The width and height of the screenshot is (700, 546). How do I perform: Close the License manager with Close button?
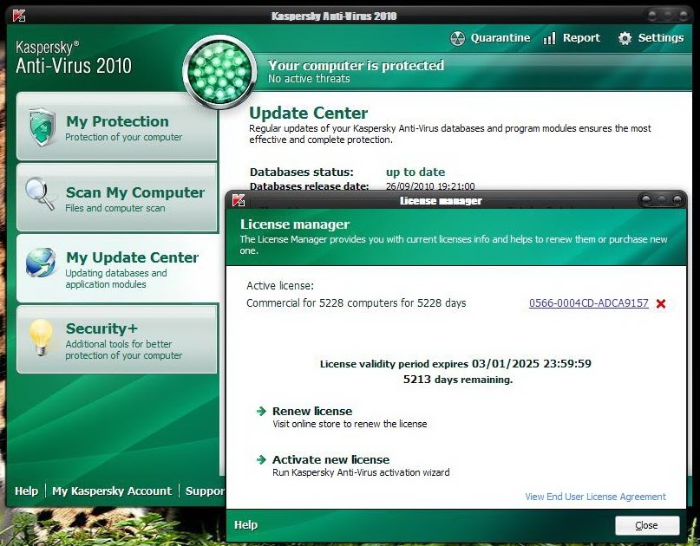[x=647, y=525]
